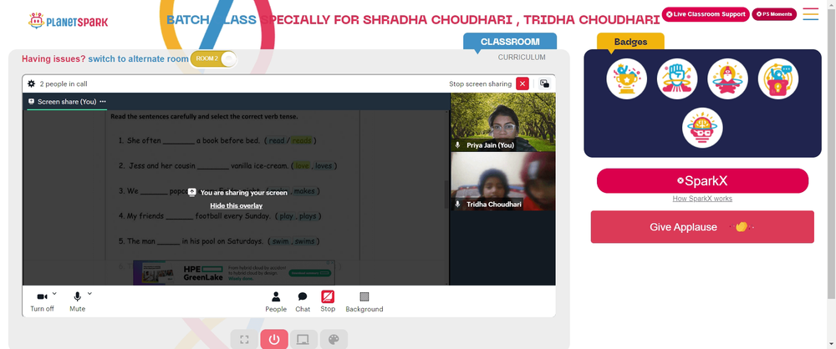Image resolution: width=836 pixels, height=349 pixels.
Task: Open the PlanetSpark logo home link
Action: tap(69, 21)
